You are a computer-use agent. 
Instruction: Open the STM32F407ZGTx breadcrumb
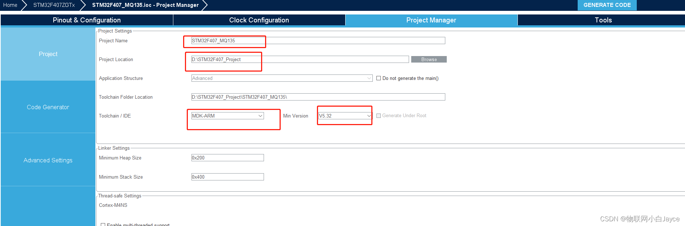[x=54, y=5]
